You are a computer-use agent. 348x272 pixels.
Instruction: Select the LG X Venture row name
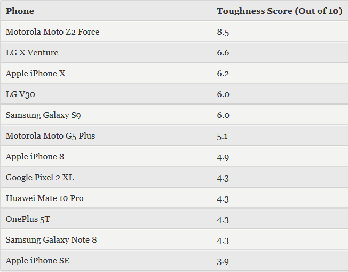[32, 53]
